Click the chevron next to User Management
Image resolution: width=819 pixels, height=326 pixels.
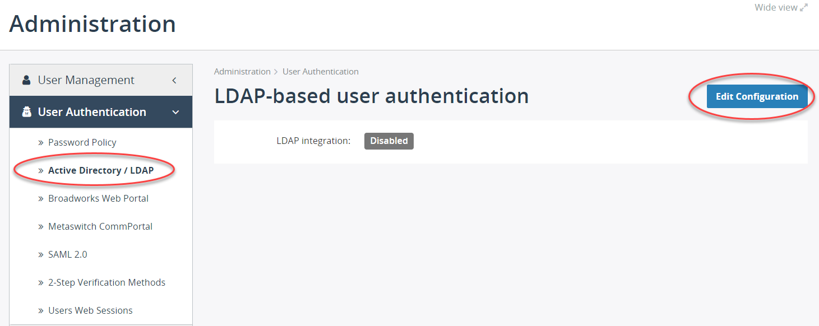tap(173, 80)
